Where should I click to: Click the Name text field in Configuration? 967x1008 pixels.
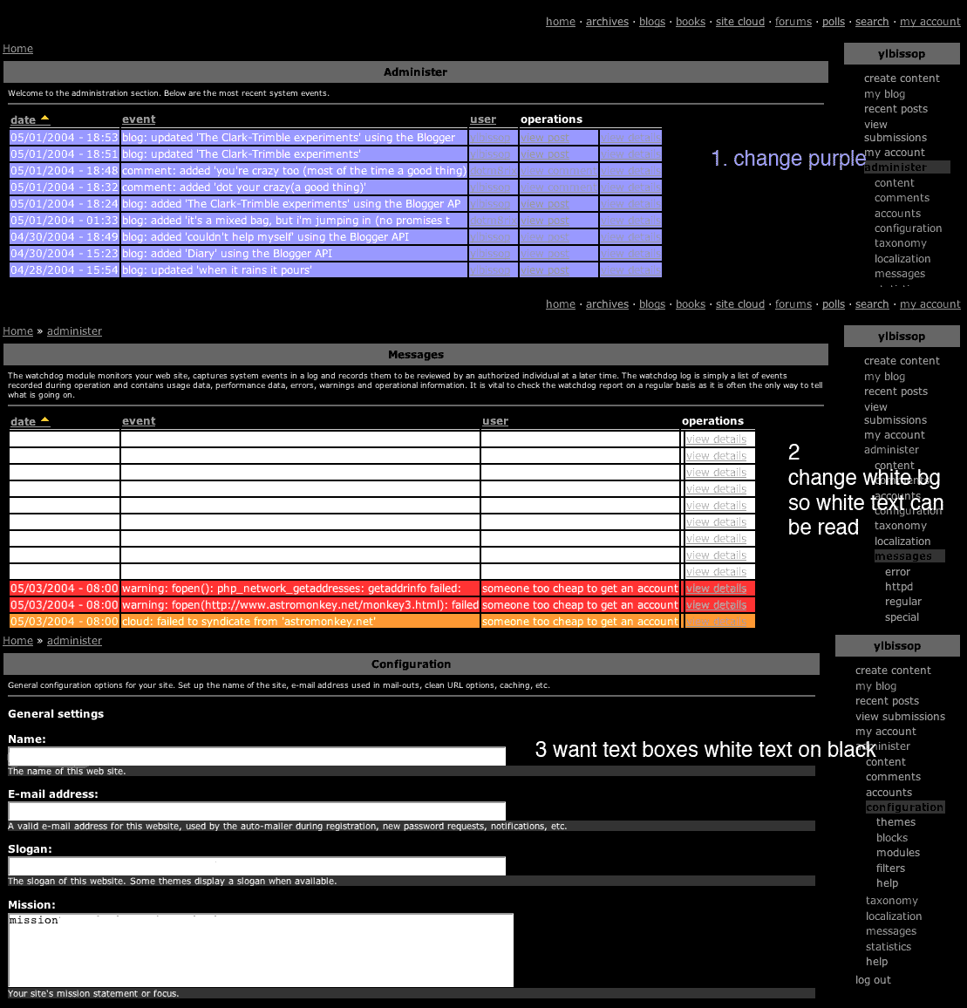click(256, 756)
